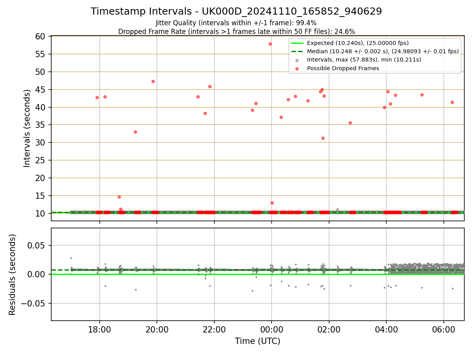Viewport: 473px width, 355px height.
Task: Click the '18:00' x-axis tick label
Action: pyautogui.click(x=100, y=330)
